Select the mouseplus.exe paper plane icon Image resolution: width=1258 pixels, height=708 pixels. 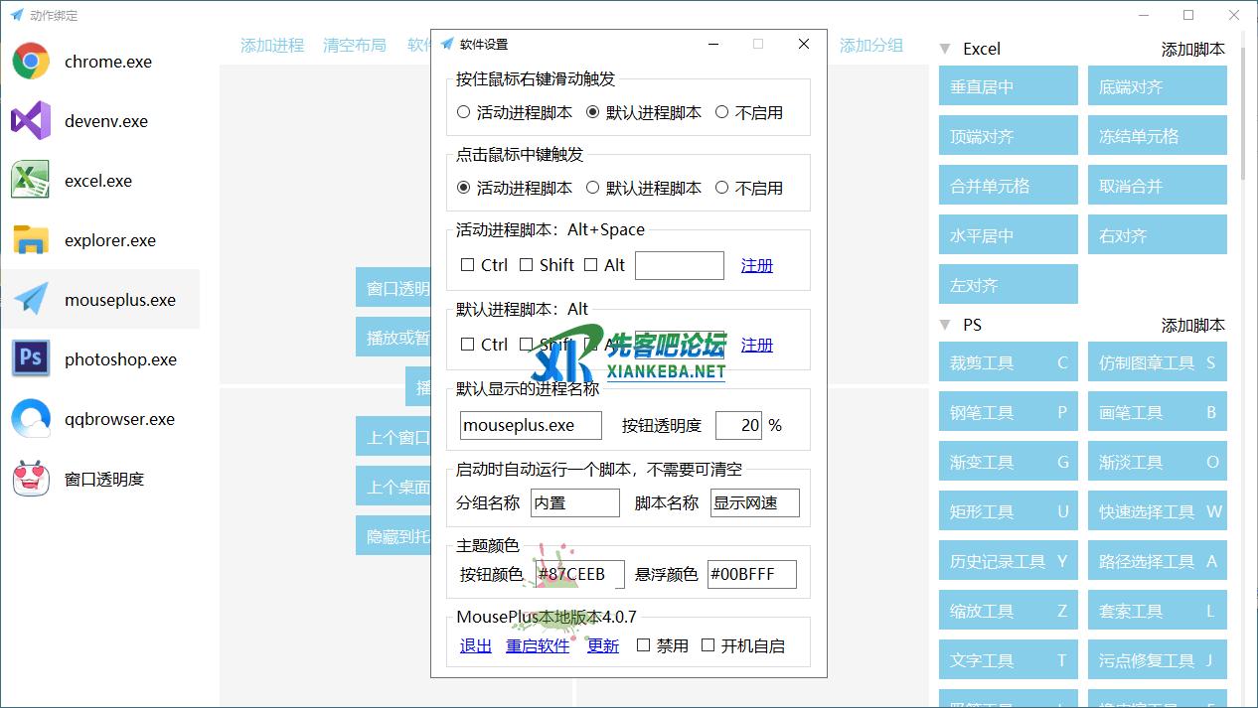click(31, 300)
